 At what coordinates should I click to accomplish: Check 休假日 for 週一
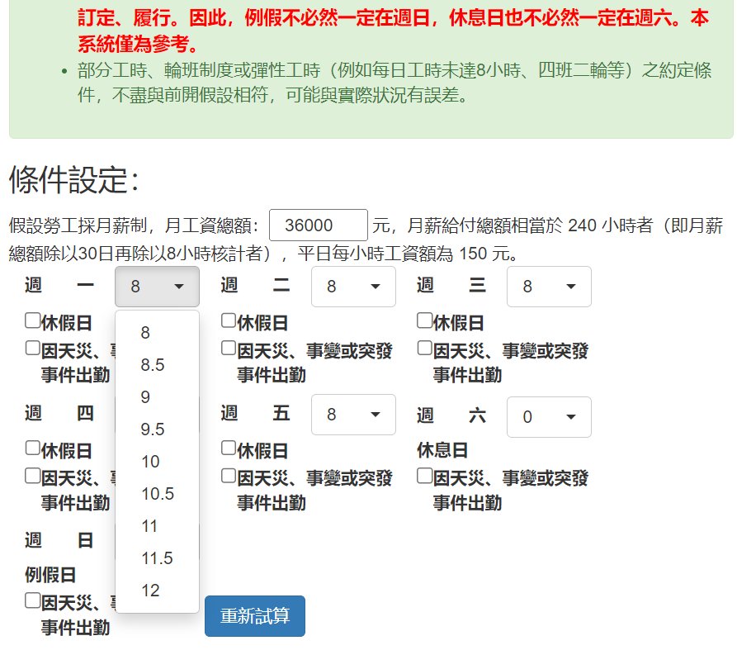pyautogui.click(x=32, y=320)
